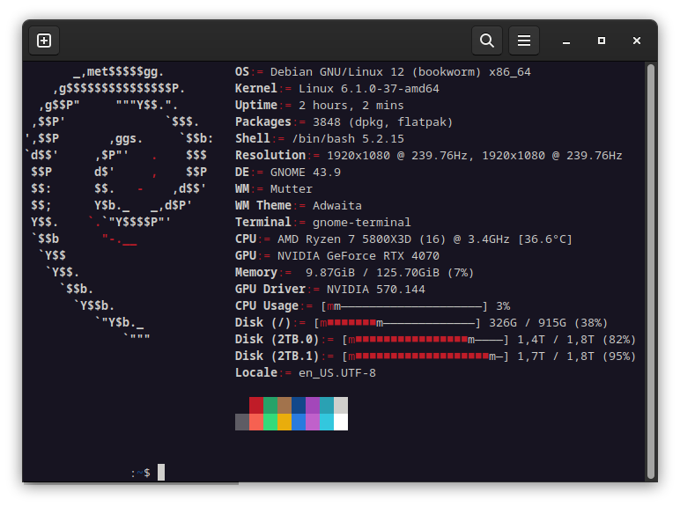Image resolution: width=680 pixels, height=507 pixels.
Task: Click the WM Theme value Adwaita
Action: point(337,206)
